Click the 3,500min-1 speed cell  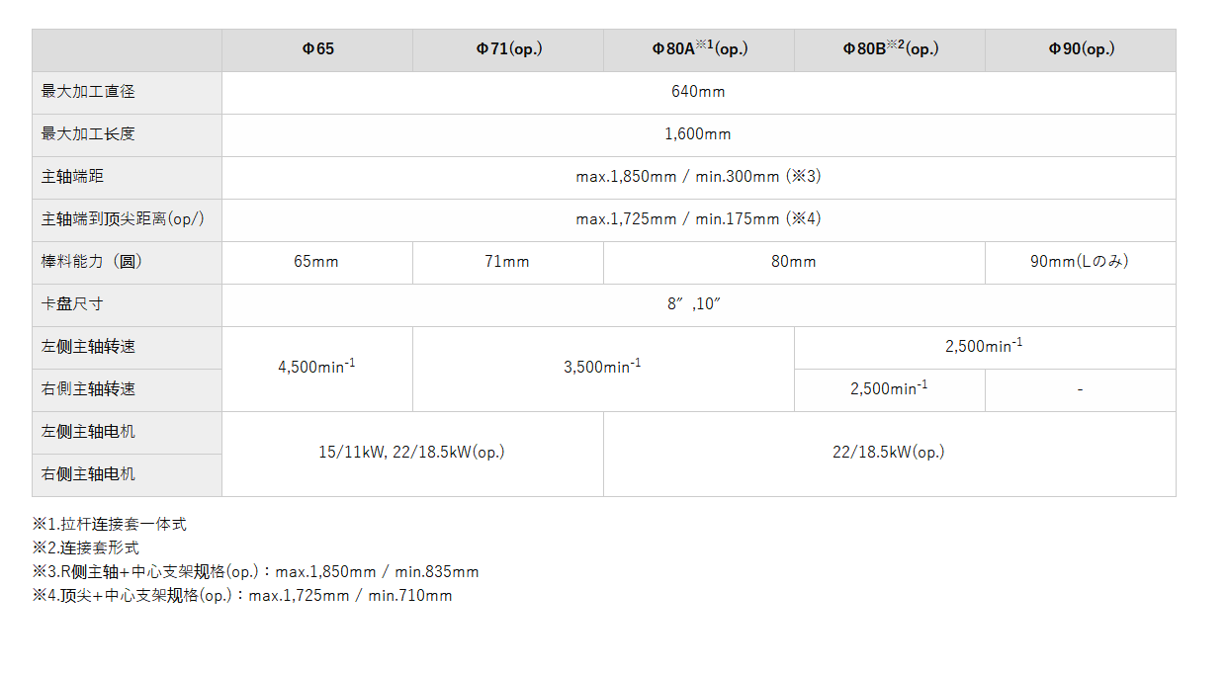point(602,367)
